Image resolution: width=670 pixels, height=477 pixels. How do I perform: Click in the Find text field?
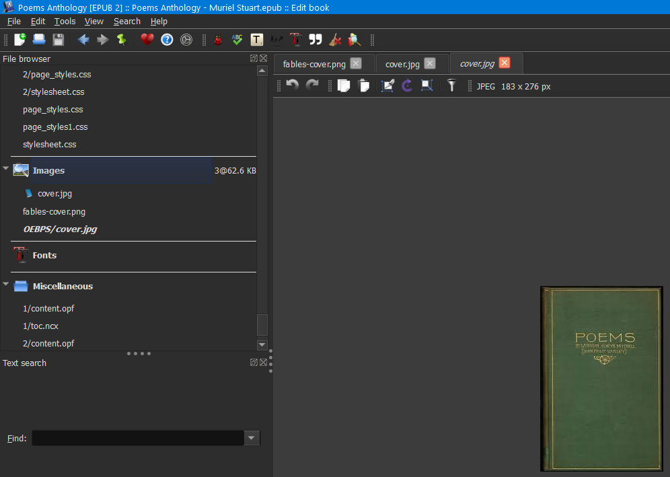tap(138, 438)
